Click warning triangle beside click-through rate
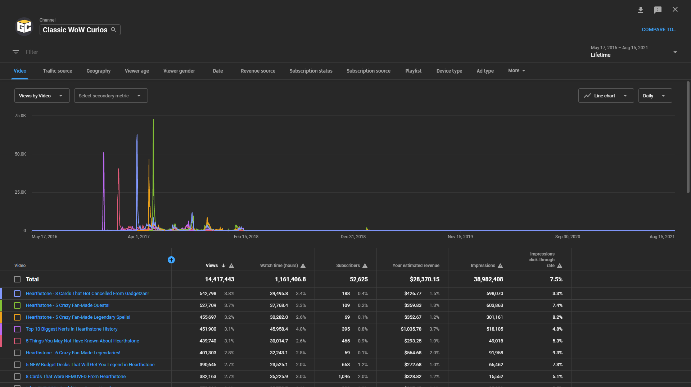This screenshot has height=387, width=691. [560, 266]
